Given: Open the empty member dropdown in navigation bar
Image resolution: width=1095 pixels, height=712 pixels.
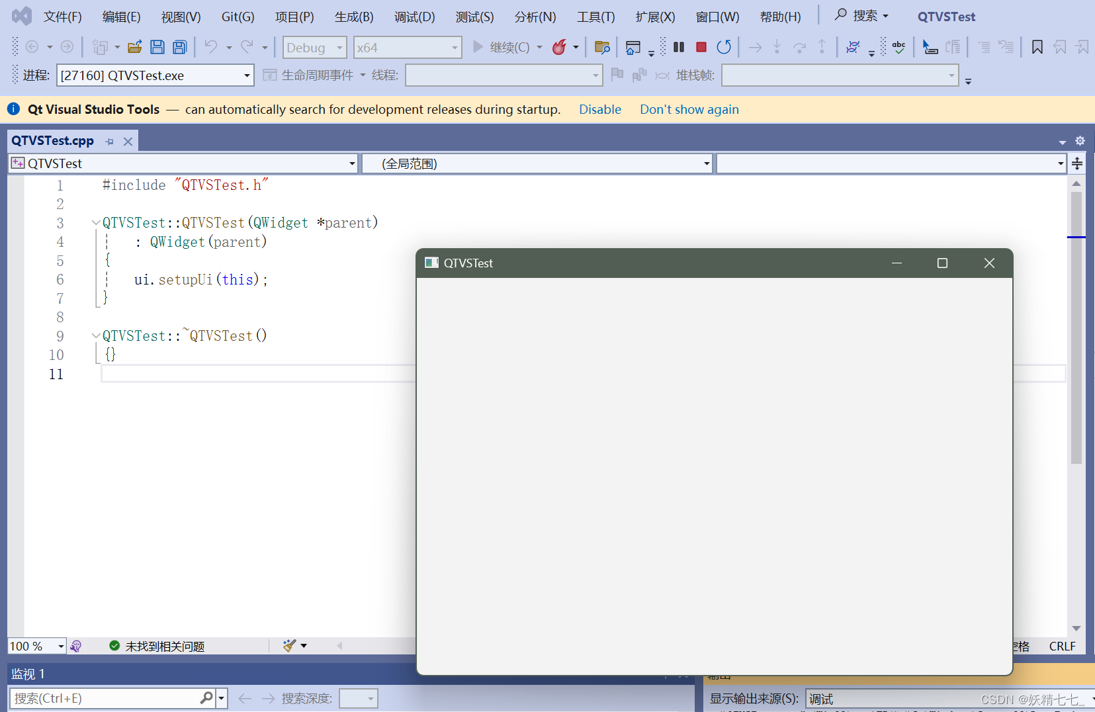Looking at the screenshot, I should (x=891, y=163).
